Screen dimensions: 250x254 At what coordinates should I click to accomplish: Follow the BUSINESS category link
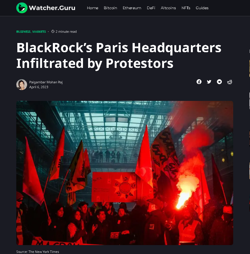[x=23, y=32]
